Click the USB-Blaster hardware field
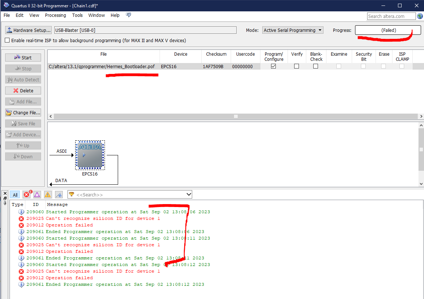The width and height of the screenshot is (424, 299). point(145,30)
